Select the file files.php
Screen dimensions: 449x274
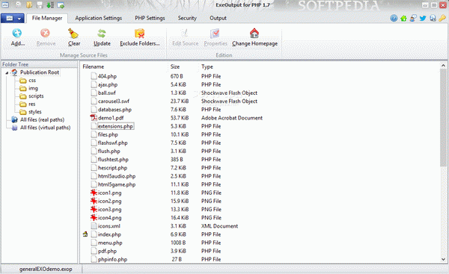coord(108,134)
